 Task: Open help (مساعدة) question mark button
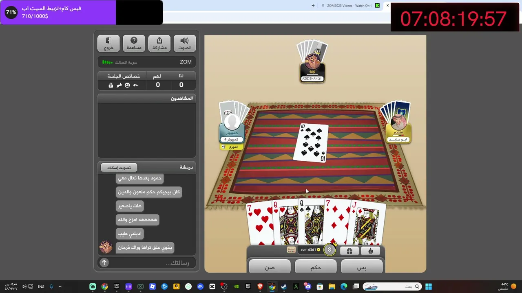(x=134, y=44)
